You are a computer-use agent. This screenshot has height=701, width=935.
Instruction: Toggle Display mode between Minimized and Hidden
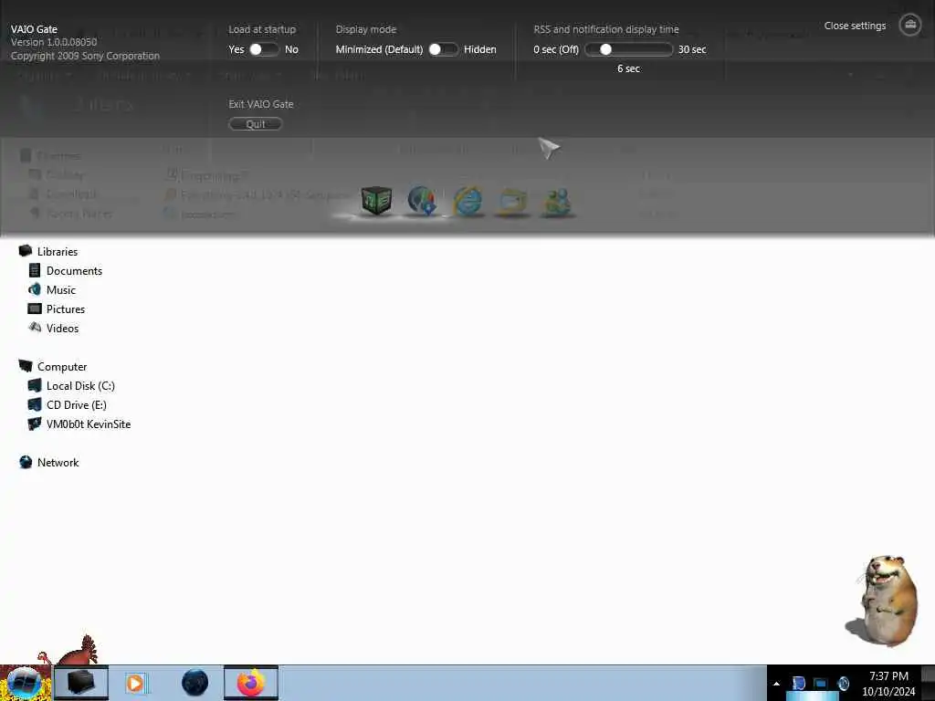tap(443, 49)
